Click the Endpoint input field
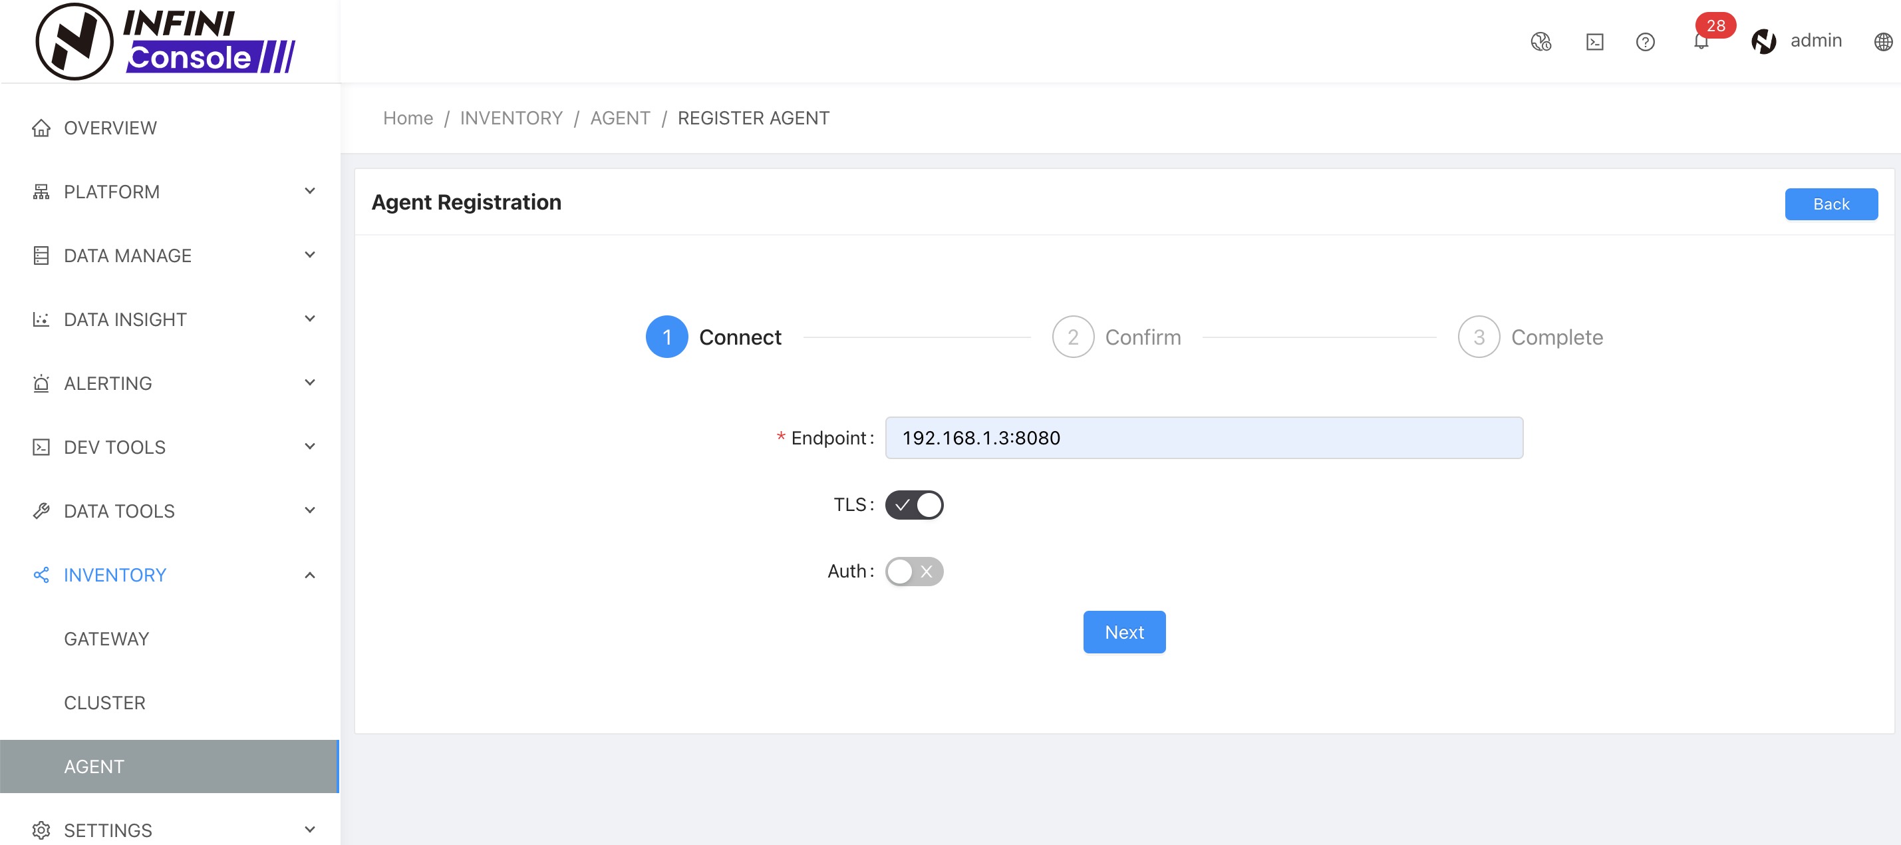 [1204, 438]
